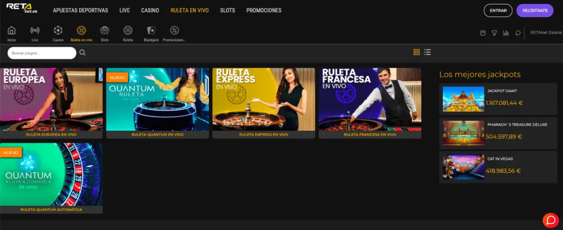Click the Pharaoh's Treasure Deluxe title
This screenshot has width=563, height=230.
click(x=517, y=125)
